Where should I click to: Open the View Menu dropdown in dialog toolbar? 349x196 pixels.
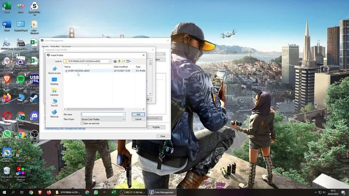tap(129, 62)
